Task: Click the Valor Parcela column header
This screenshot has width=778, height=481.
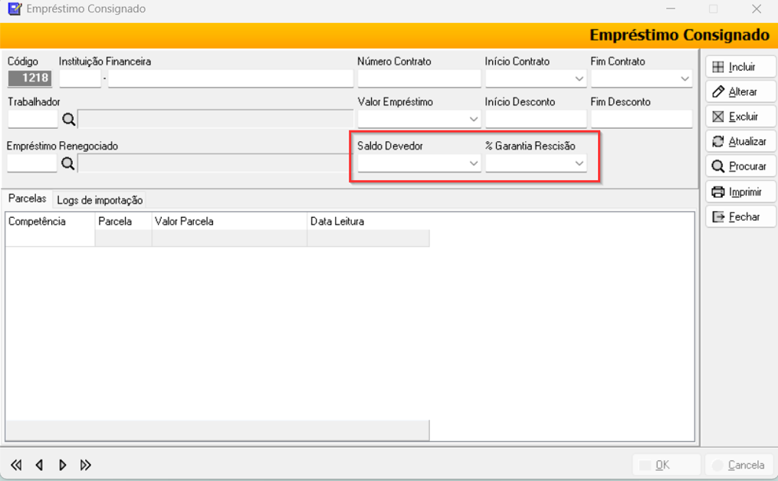Action: pos(229,222)
